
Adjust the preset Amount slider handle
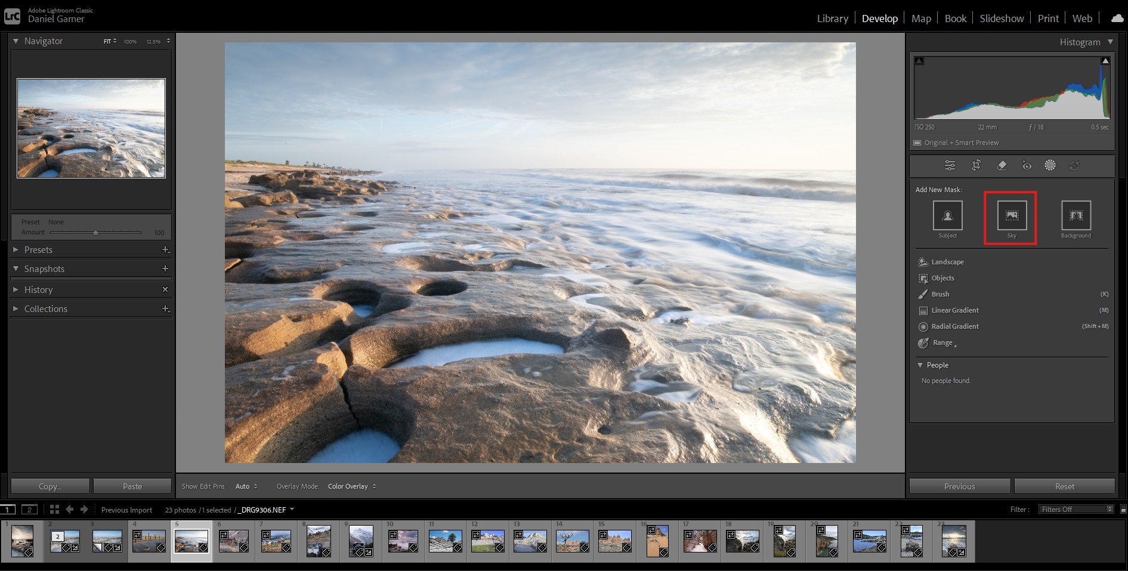(x=95, y=233)
